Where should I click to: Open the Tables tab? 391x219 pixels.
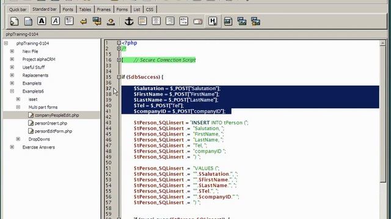85,10
